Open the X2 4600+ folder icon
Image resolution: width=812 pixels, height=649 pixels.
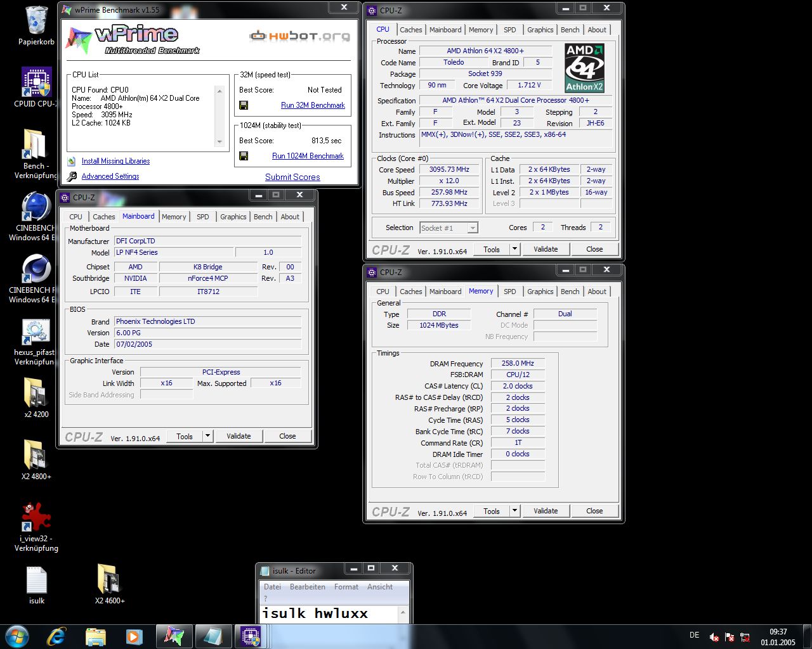coord(108,579)
